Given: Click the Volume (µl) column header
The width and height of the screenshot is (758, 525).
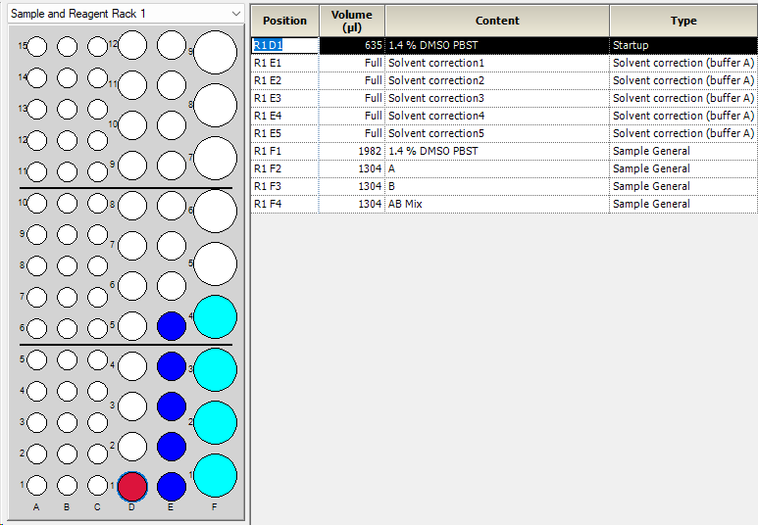Looking at the screenshot, I should click(351, 21).
